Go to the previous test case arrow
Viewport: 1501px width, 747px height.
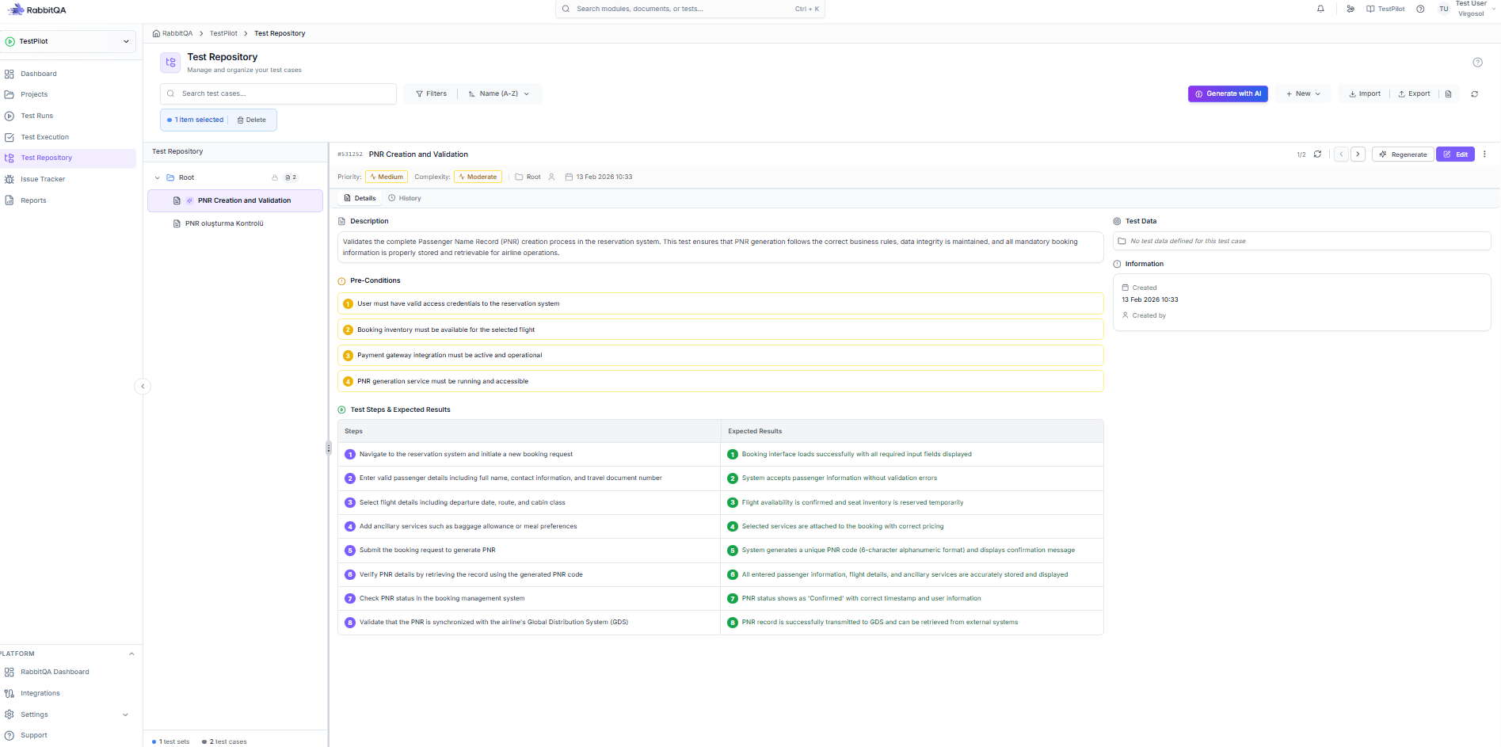[1341, 154]
